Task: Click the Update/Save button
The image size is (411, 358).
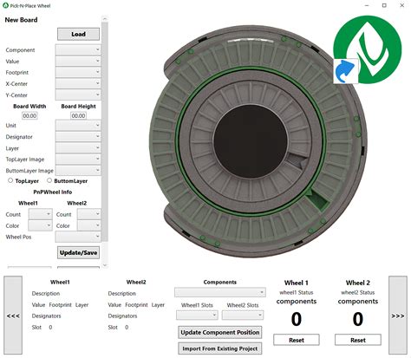Action: pos(78,252)
